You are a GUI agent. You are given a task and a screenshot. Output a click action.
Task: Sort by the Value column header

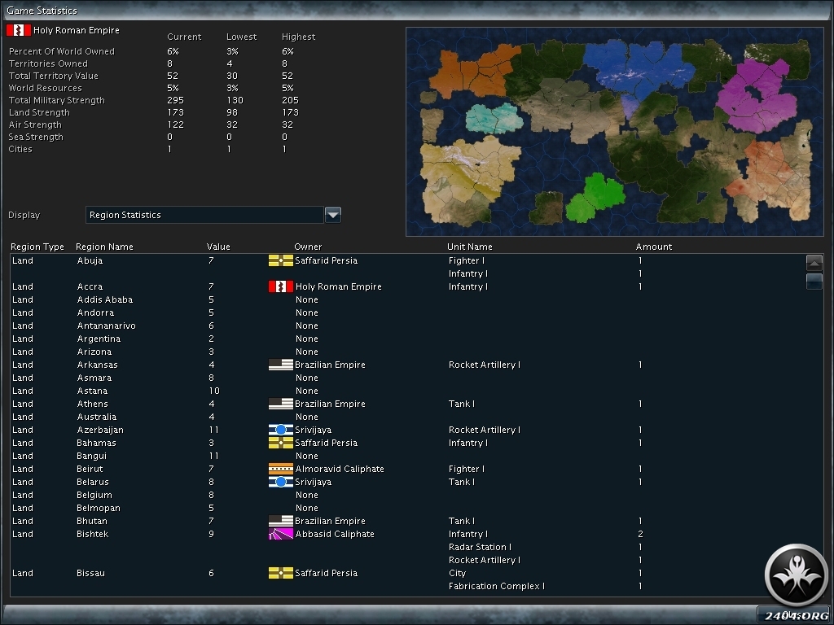(x=218, y=247)
